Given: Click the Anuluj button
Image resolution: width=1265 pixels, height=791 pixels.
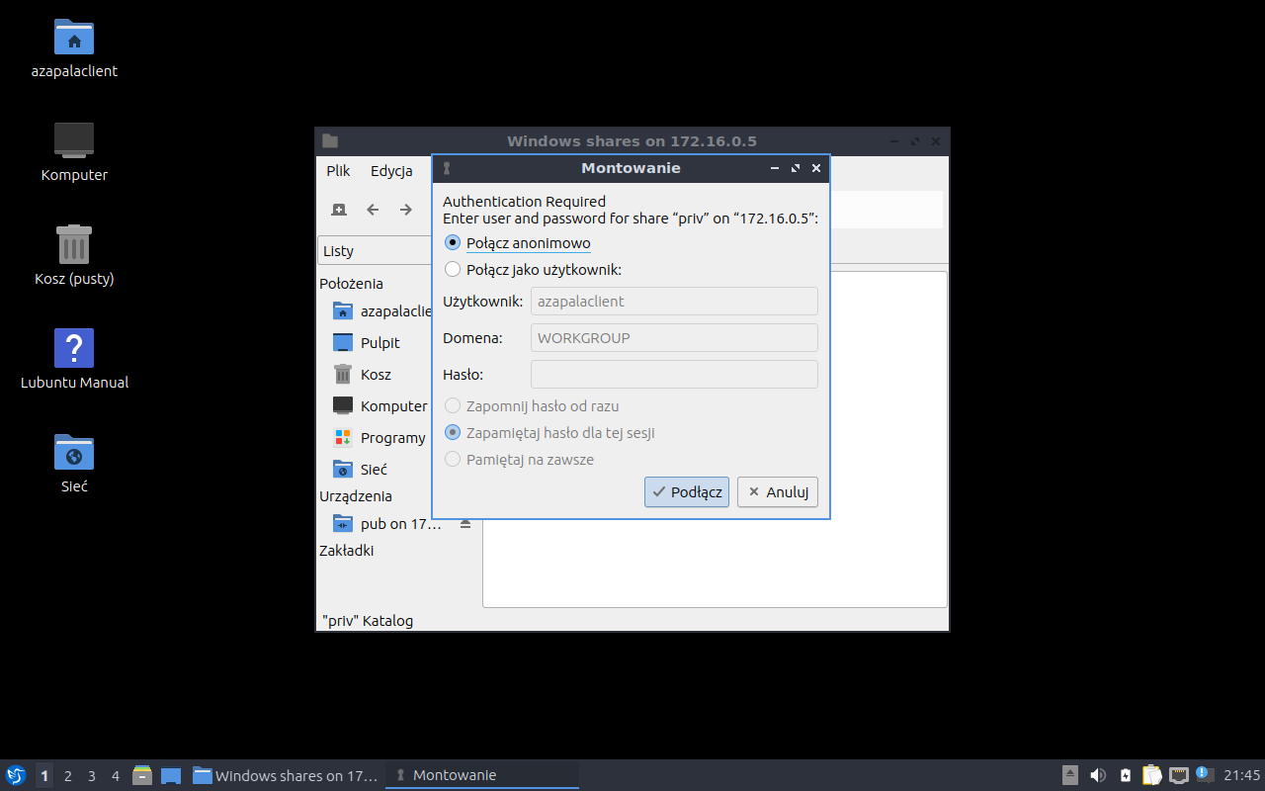Looking at the screenshot, I should point(778,492).
